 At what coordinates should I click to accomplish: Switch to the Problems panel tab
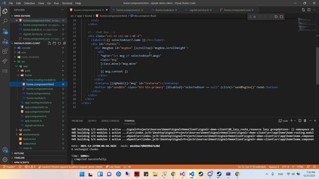point(77,121)
